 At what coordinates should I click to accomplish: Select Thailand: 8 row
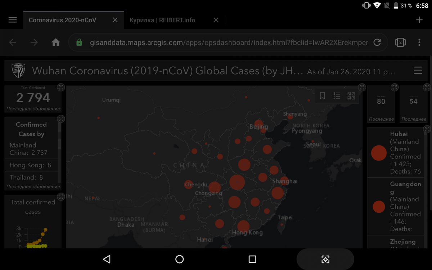(31, 177)
